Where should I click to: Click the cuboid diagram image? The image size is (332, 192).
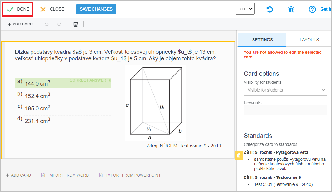tap(155, 103)
